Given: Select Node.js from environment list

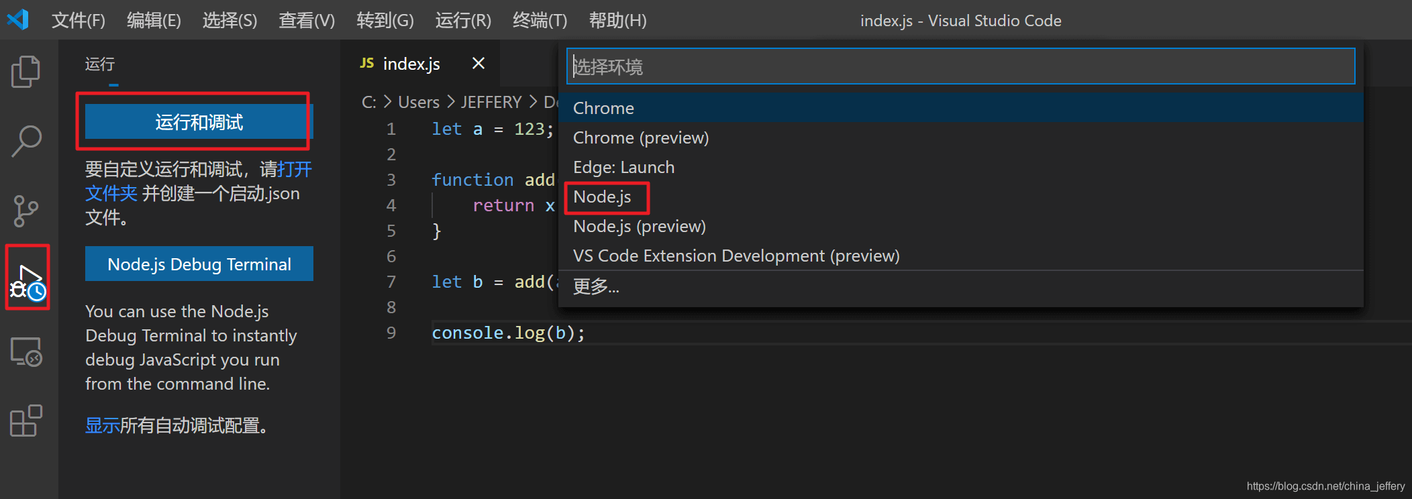Looking at the screenshot, I should click(602, 197).
